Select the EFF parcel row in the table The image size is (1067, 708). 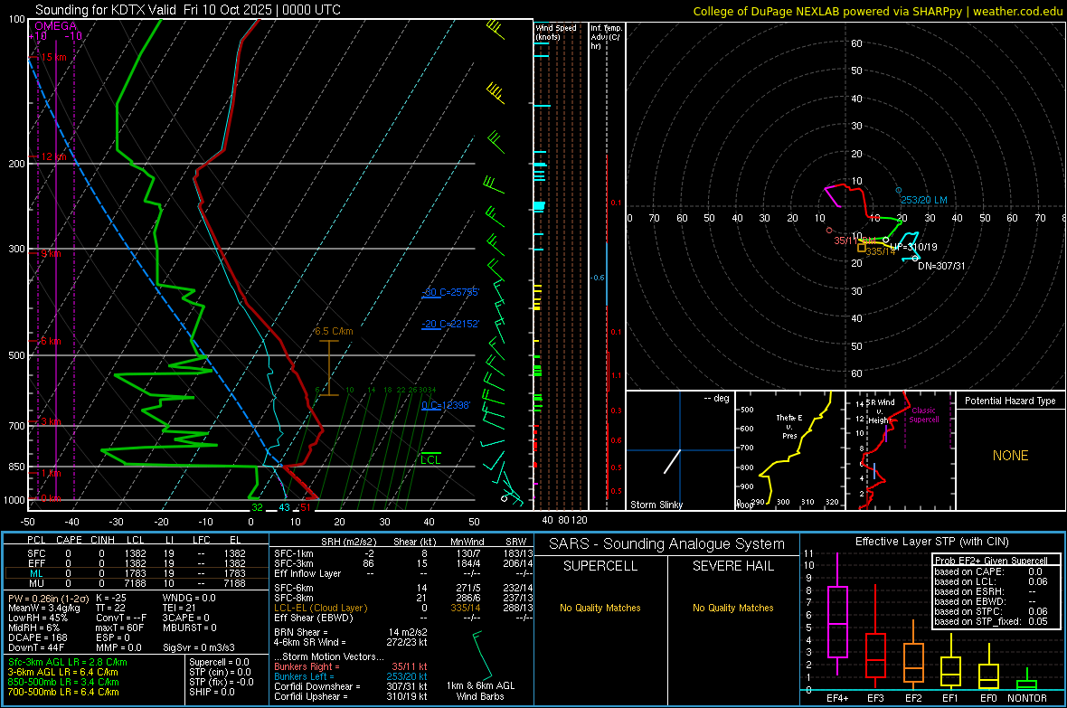[137, 563]
